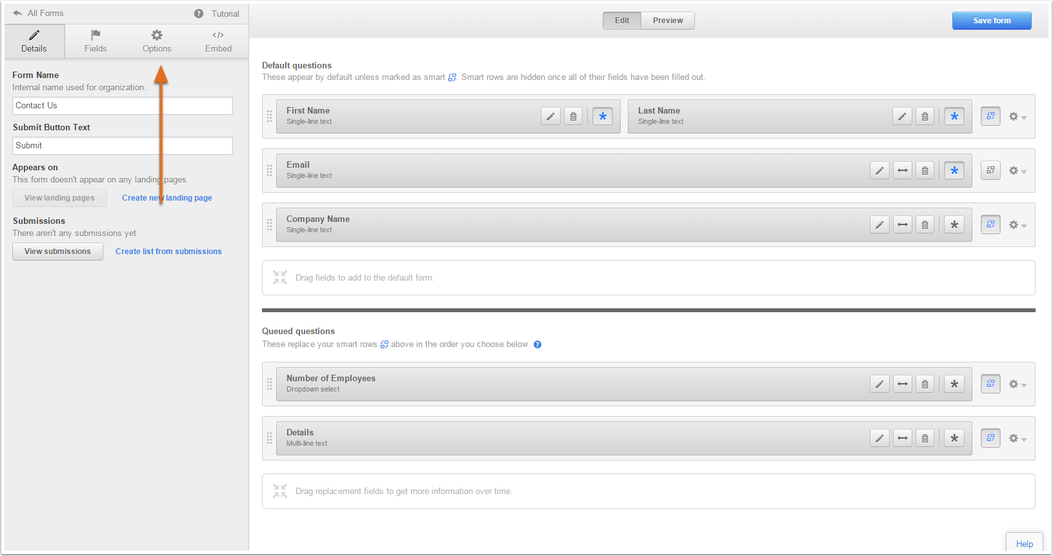Grab the drag handle of Company Name row
The height and width of the screenshot is (556, 1053).
coord(270,225)
